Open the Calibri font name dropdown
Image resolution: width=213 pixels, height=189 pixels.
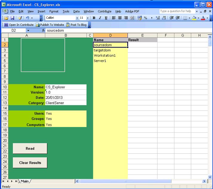pyautogui.click(x=77, y=18)
